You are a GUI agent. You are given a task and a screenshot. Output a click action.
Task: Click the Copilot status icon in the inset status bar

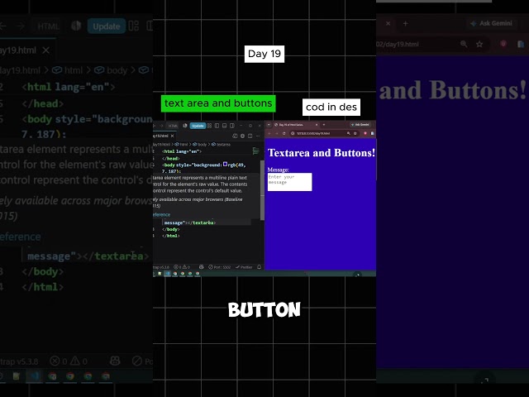202,267
